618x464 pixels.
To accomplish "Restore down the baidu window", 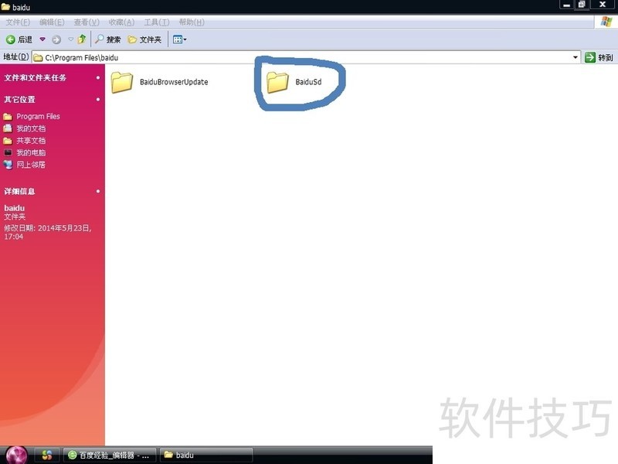I will (582, 5).
